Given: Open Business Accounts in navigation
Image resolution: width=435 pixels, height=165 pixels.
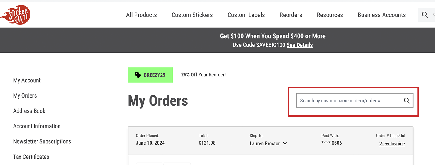Looking at the screenshot, I should (382, 15).
